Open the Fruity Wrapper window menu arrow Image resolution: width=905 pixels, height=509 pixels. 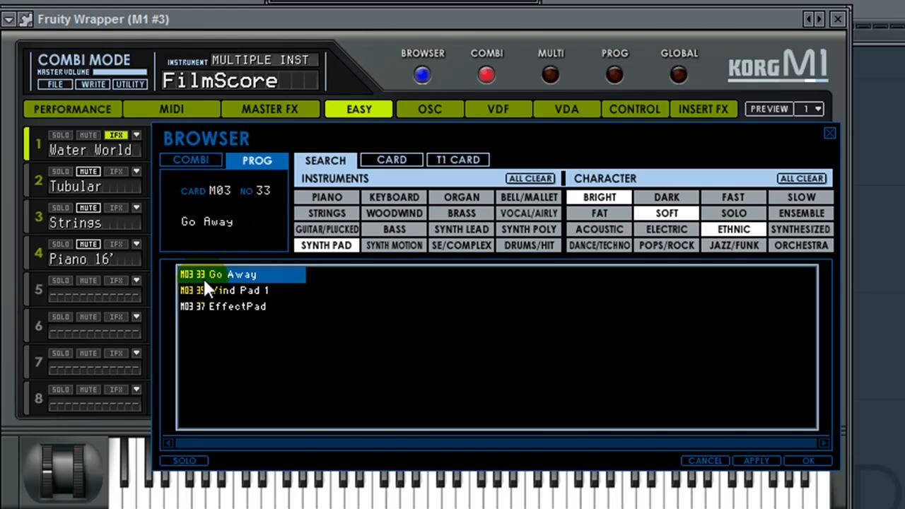click(8, 19)
